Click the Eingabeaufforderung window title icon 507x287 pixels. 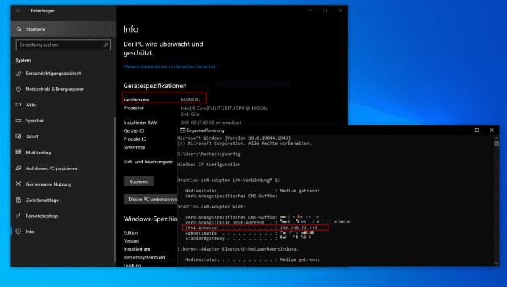182,130
